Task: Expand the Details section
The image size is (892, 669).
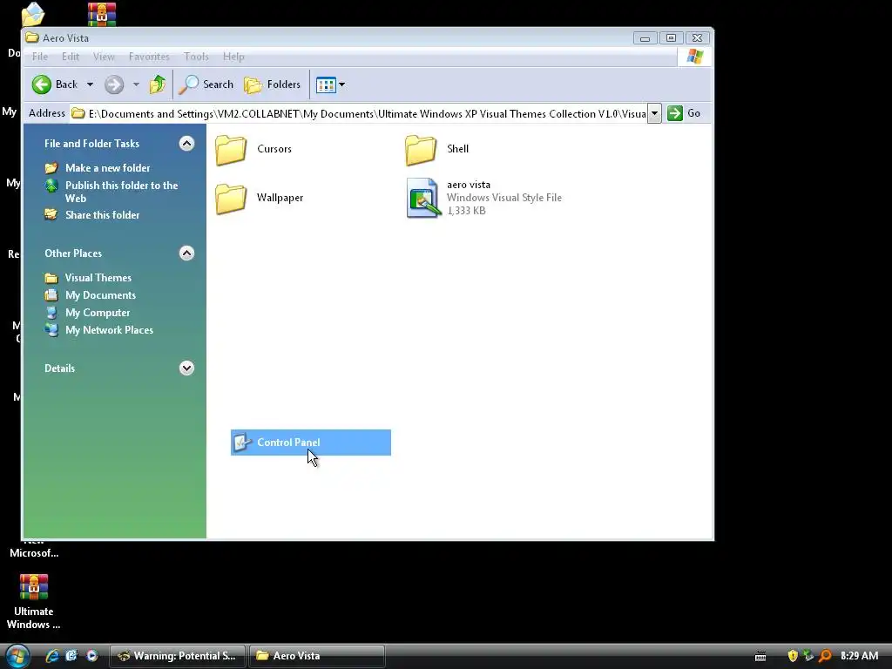Action: click(186, 368)
